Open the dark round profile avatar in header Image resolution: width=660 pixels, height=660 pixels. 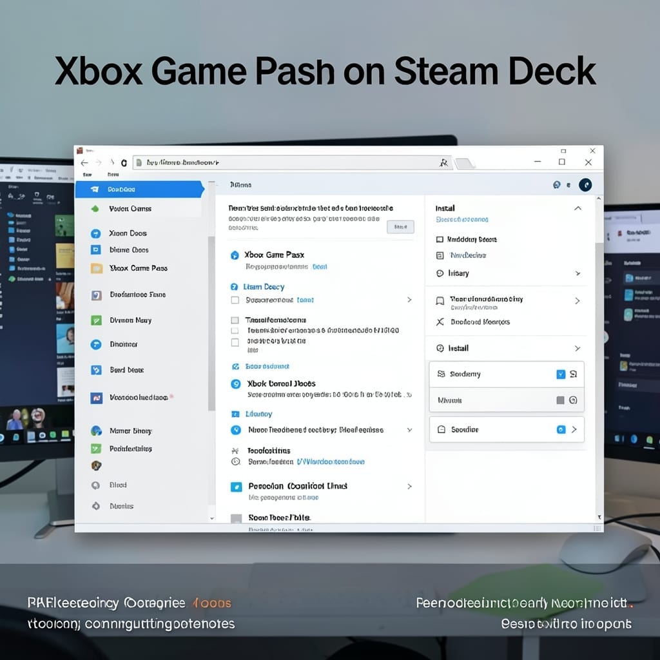tap(585, 185)
